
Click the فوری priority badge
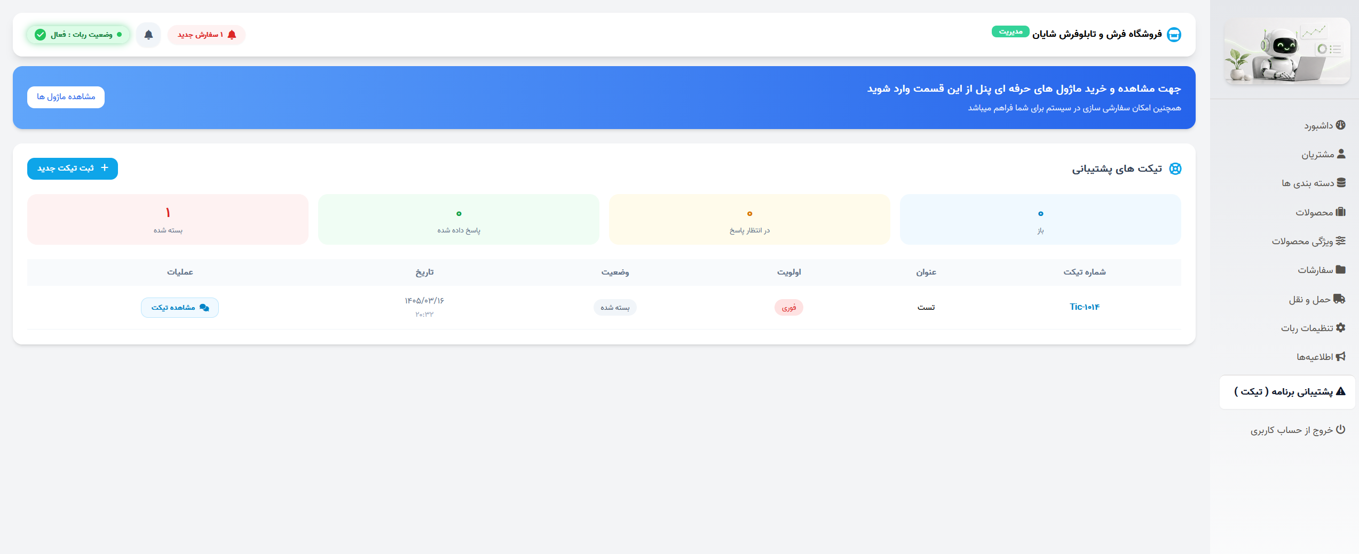(x=789, y=308)
